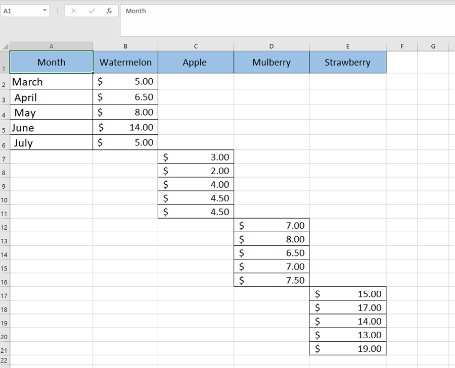Select column B header

[125, 46]
